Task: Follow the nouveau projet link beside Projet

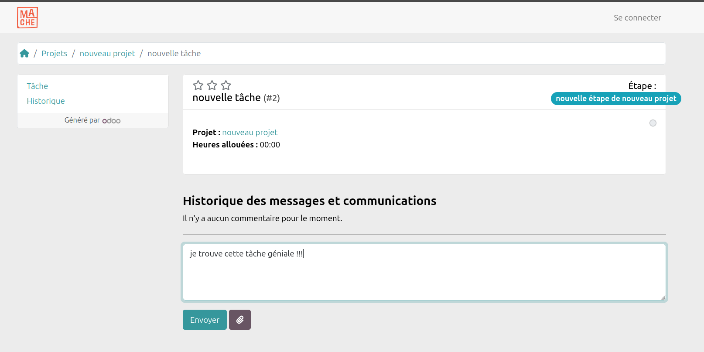Action: point(249,132)
